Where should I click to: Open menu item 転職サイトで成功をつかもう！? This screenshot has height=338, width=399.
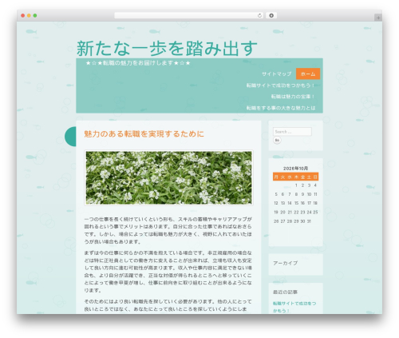click(x=281, y=85)
